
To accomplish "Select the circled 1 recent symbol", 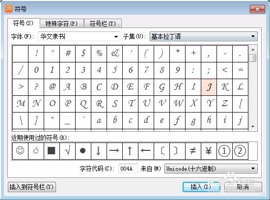I will click(x=224, y=151).
